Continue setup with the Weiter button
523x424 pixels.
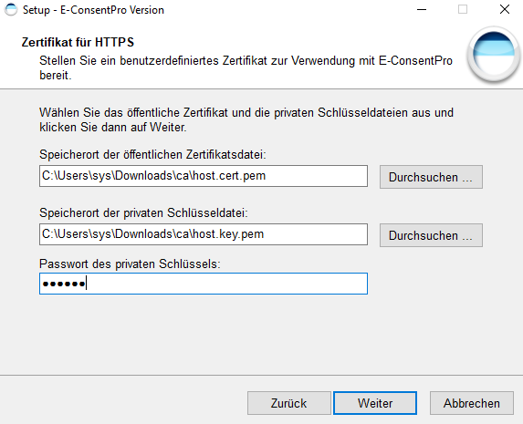[375, 403]
